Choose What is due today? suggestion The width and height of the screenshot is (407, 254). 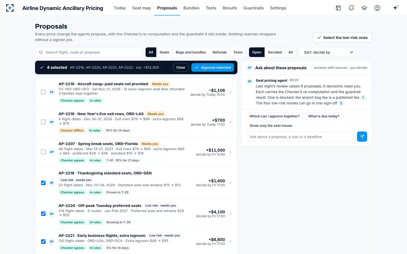[324, 116]
